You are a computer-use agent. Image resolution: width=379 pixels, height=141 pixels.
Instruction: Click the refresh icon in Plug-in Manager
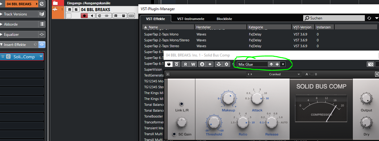click(369, 19)
